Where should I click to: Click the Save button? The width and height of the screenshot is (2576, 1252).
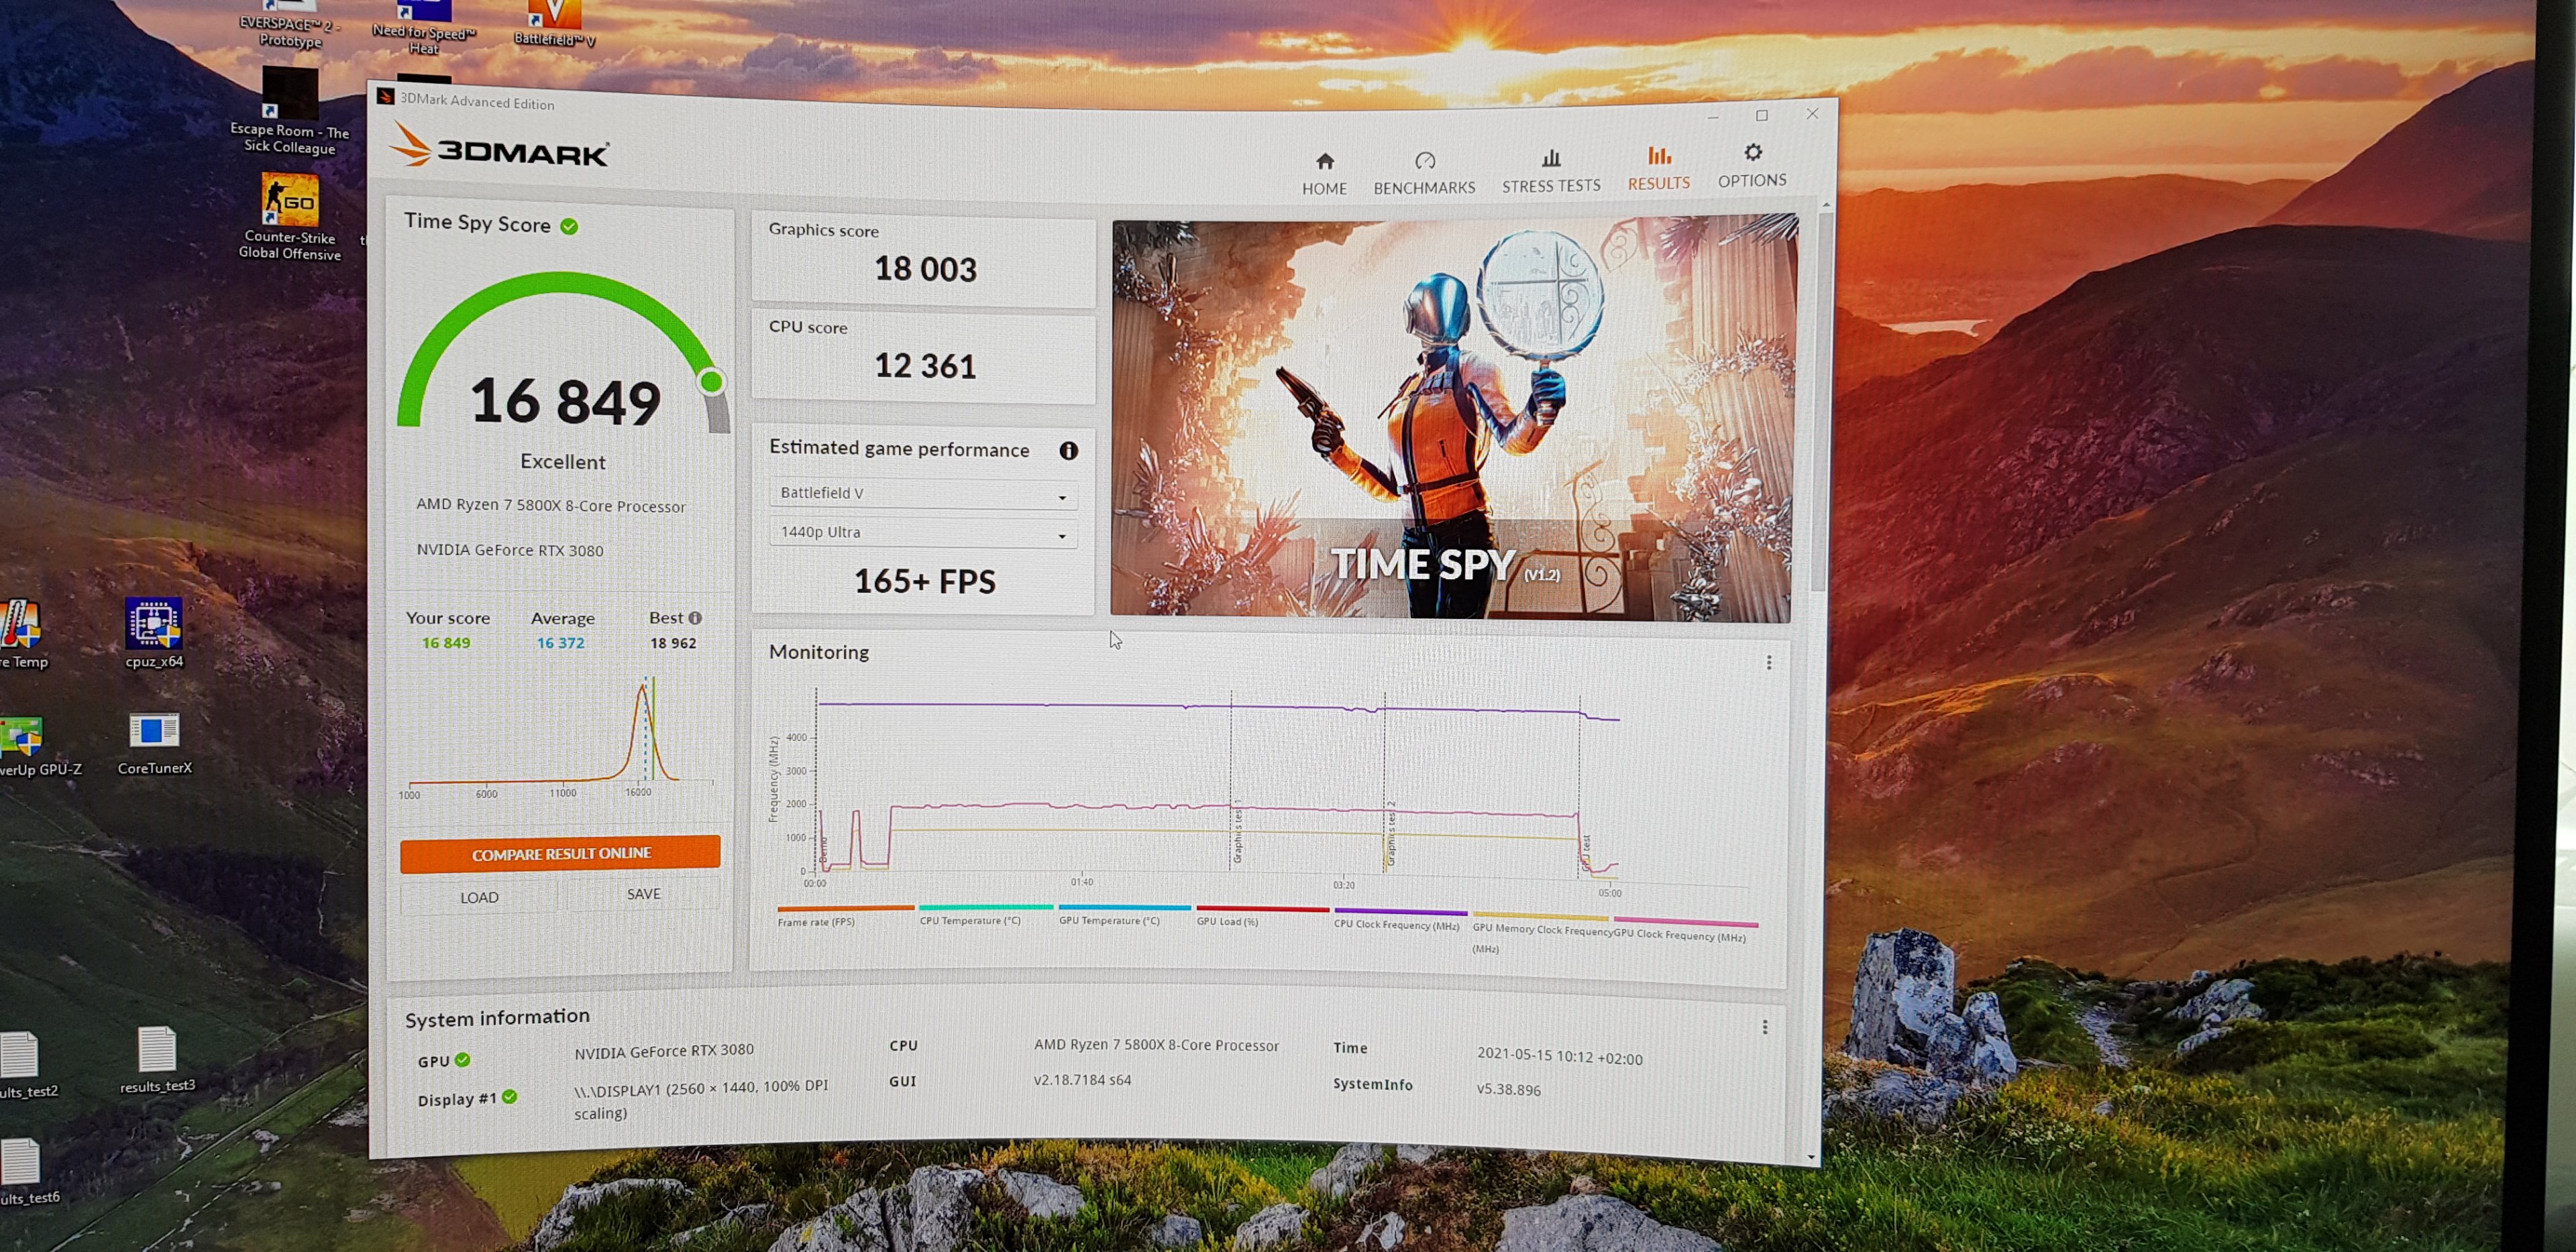tap(643, 894)
